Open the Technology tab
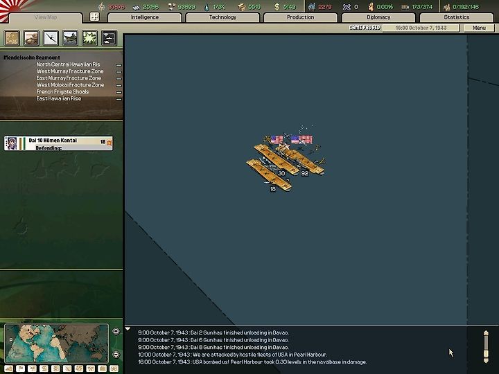The height and width of the screenshot is (374, 499). 222,17
